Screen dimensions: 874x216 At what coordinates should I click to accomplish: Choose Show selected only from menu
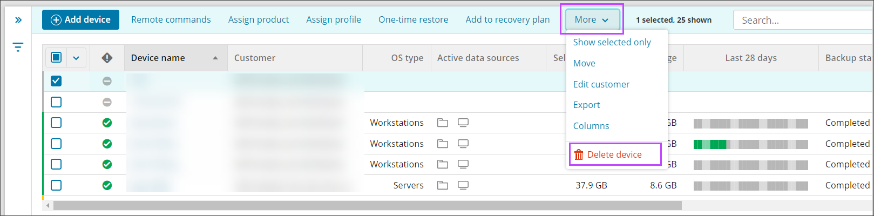[612, 42]
